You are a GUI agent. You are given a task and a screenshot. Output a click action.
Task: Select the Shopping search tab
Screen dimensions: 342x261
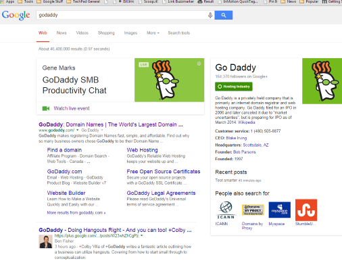click(x=106, y=33)
